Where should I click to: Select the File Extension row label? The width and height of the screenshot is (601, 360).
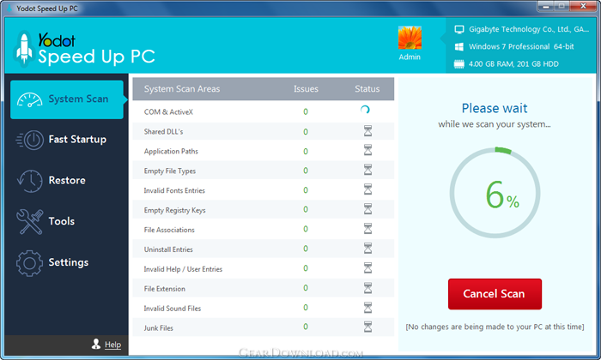(x=165, y=289)
